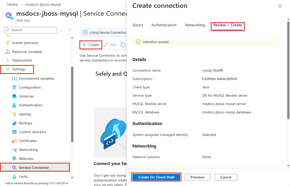
Task: Open Identity settings page
Action: [x=25, y=114]
